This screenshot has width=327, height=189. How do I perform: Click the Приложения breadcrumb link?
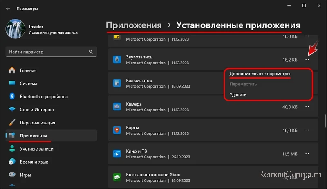point(134,25)
